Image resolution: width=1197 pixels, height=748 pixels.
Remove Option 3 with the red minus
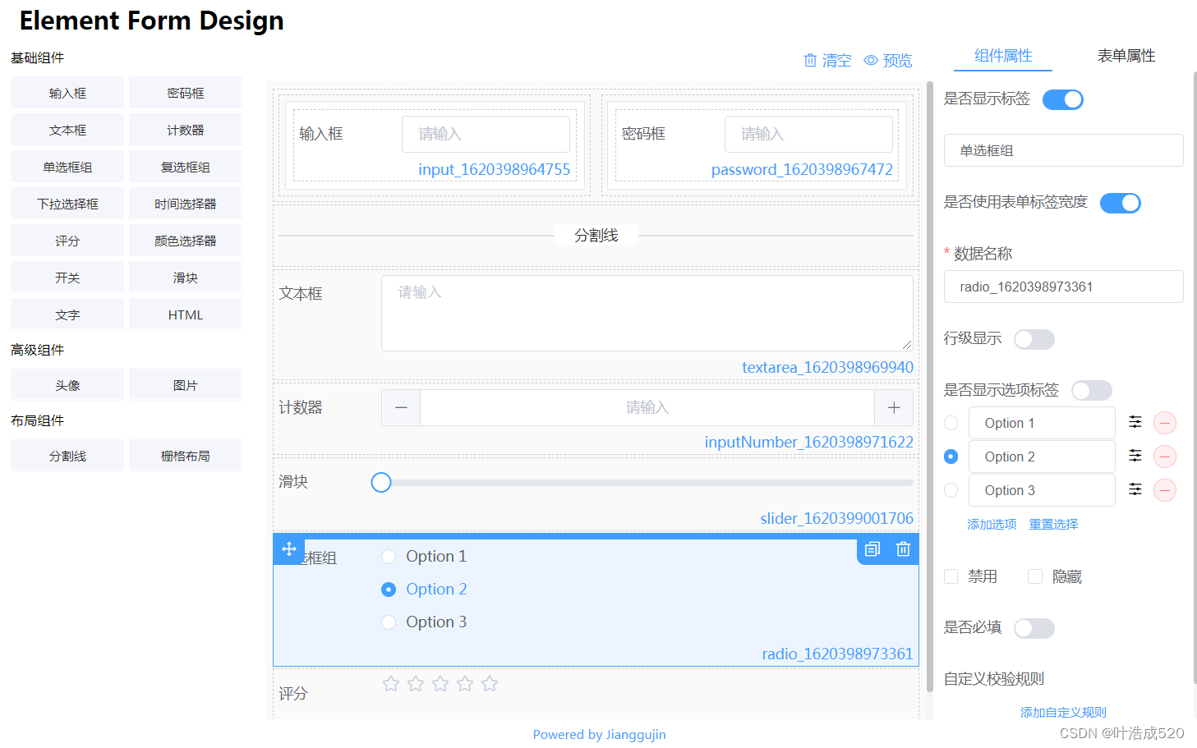[x=1165, y=490]
